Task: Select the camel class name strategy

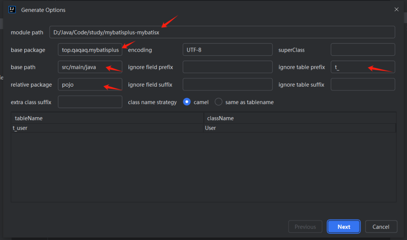Action: (x=187, y=102)
